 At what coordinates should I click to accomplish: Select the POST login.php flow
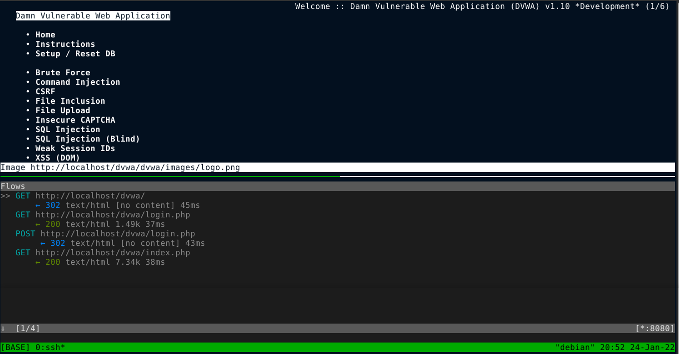[x=105, y=234]
